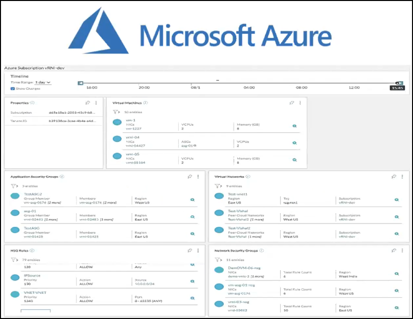Image resolution: width=413 pixels, height=319 pixels.
Task: Click the magnifier icon for vrni-03-nsg
Action: click(x=397, y=308)
